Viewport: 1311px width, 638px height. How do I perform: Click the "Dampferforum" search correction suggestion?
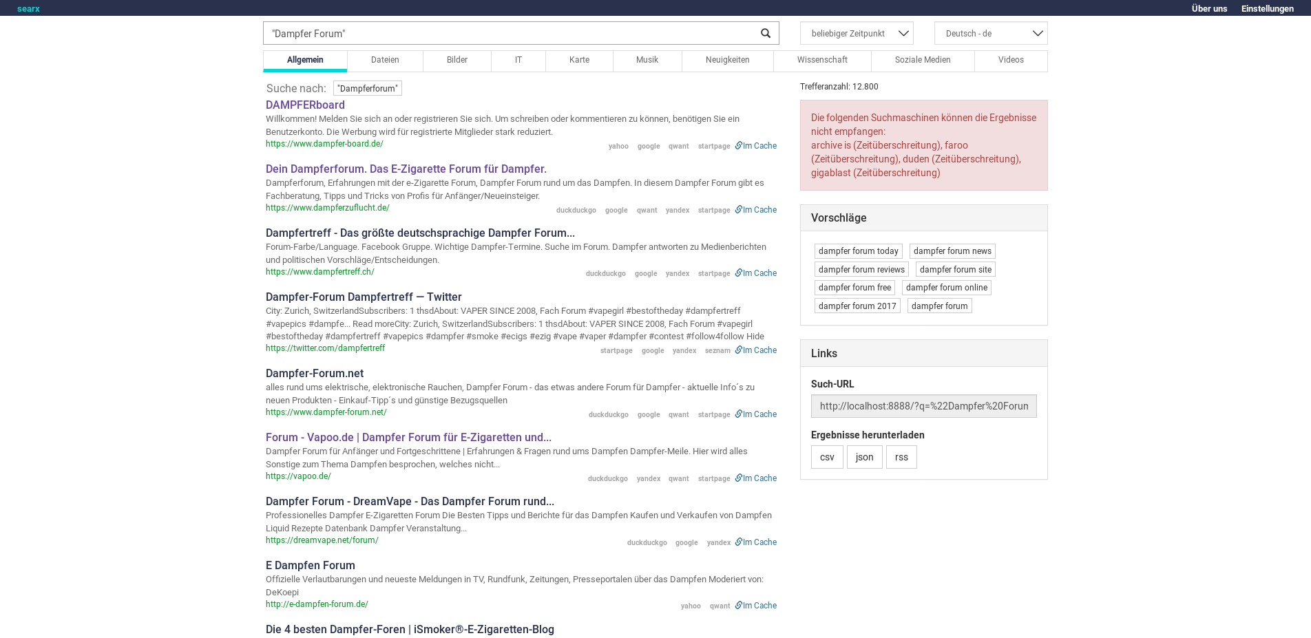coord(367,89)
